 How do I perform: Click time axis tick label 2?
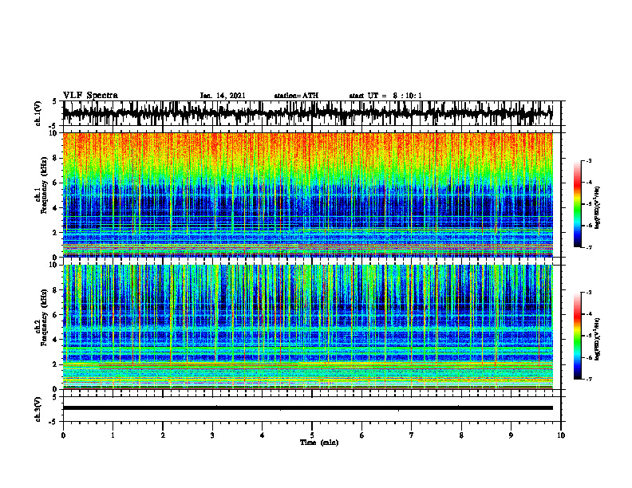pos(163,435)
